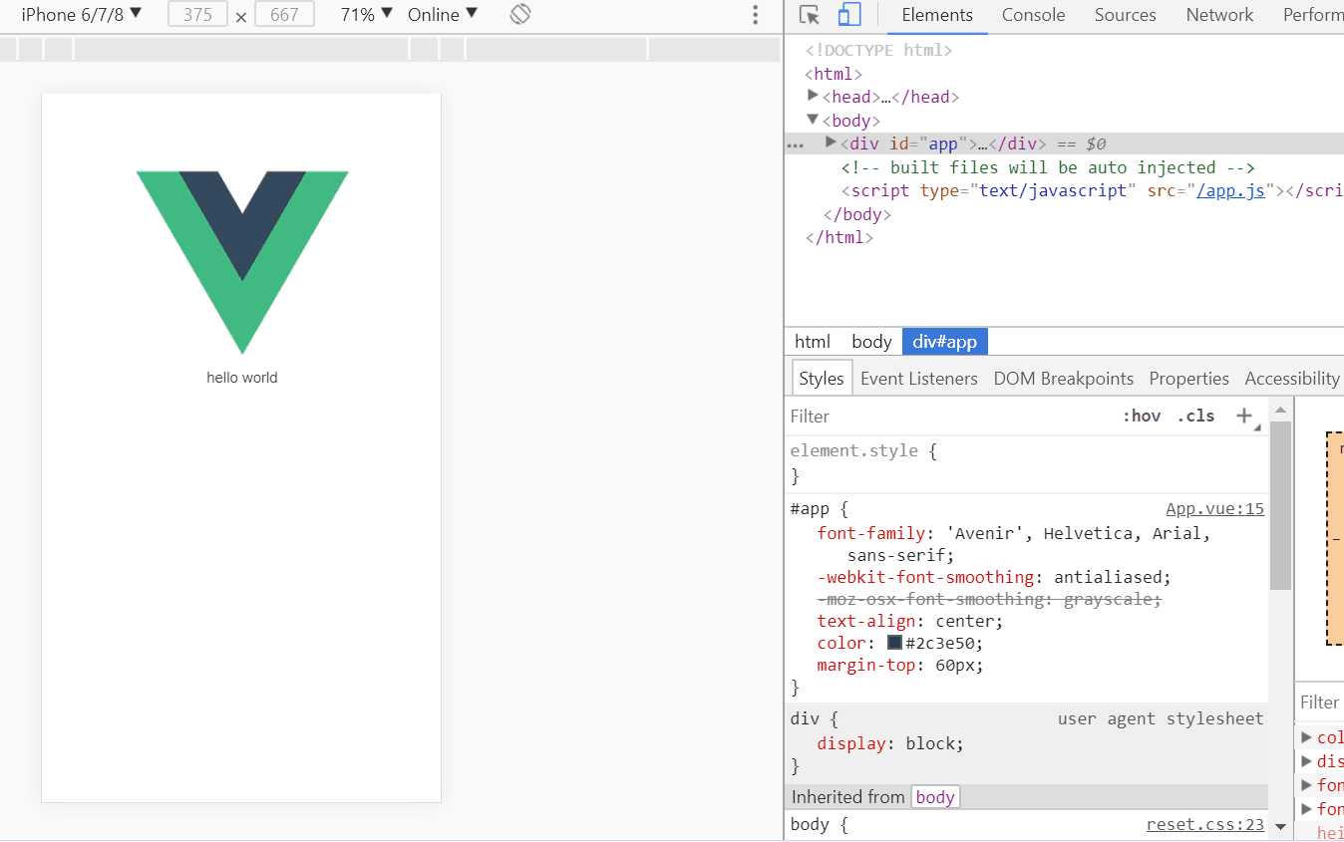Click the font-family property value
1344x842 pixels.
point(1029,544)
